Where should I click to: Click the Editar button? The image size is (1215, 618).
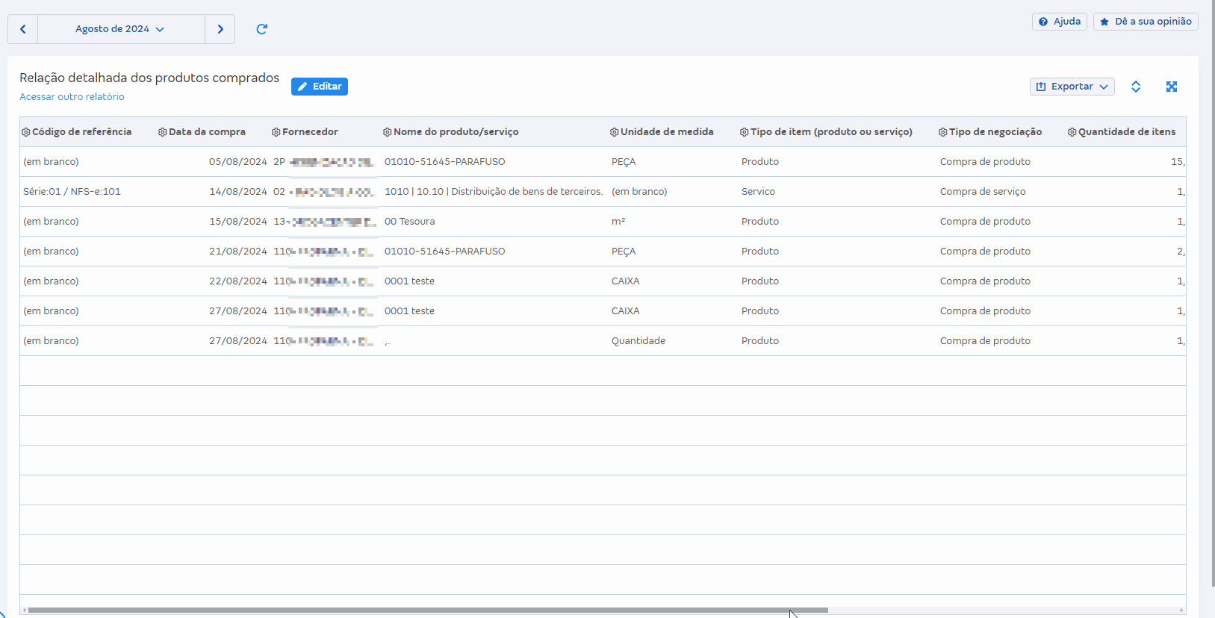click(320, 87)
